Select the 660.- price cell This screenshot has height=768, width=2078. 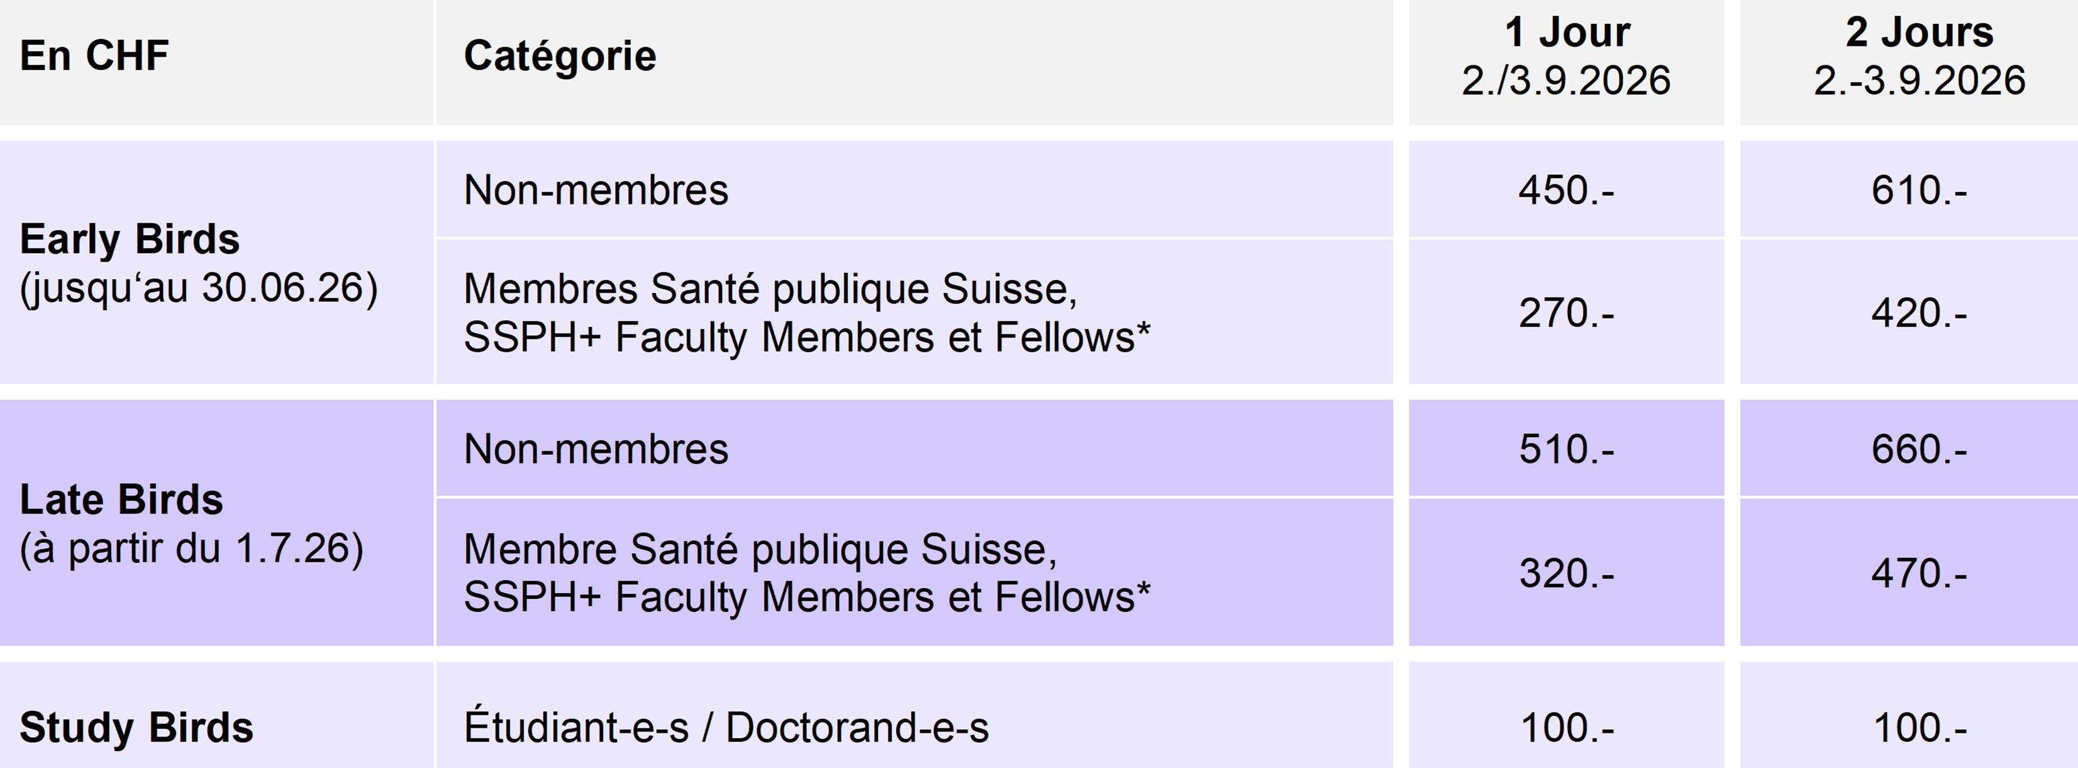(x=1919, y=449)
